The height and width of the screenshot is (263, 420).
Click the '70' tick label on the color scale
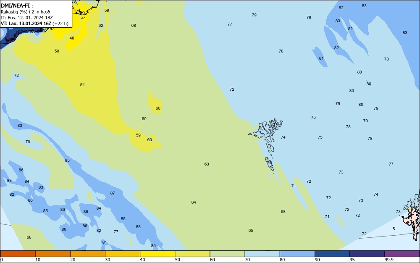[247, 260]
